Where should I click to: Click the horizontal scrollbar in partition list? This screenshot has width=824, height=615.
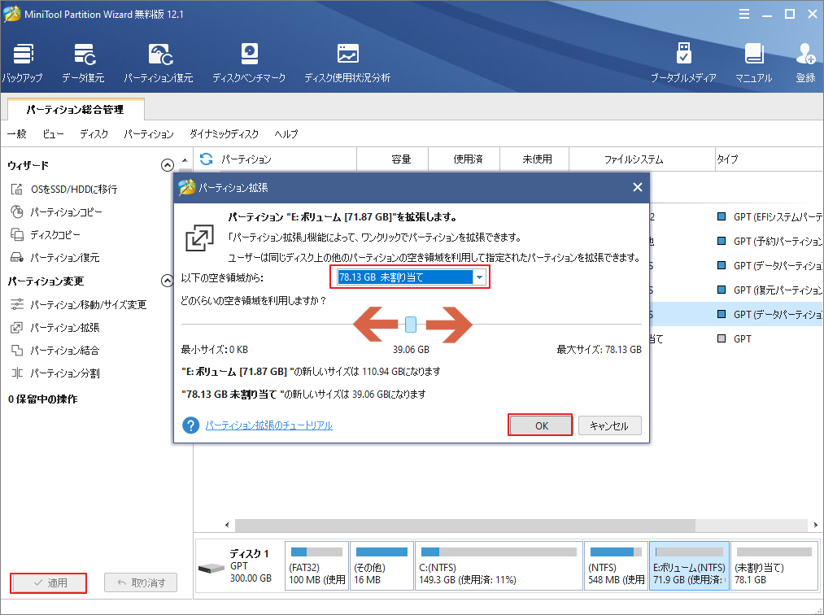coord(465,525)
